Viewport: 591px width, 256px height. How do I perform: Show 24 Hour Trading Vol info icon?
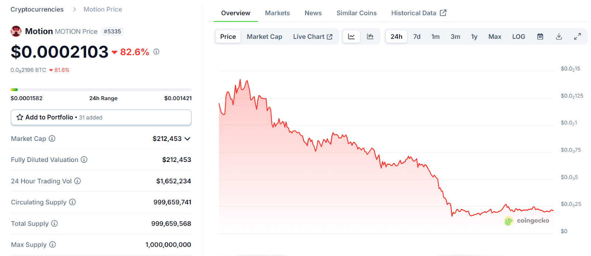point(78,181)
